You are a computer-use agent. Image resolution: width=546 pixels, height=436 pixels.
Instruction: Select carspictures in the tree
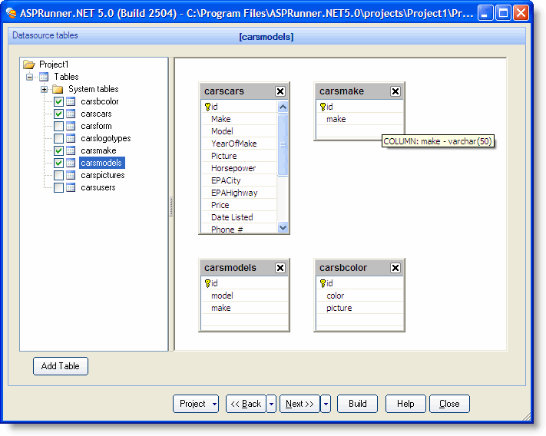tap(103, 175)
